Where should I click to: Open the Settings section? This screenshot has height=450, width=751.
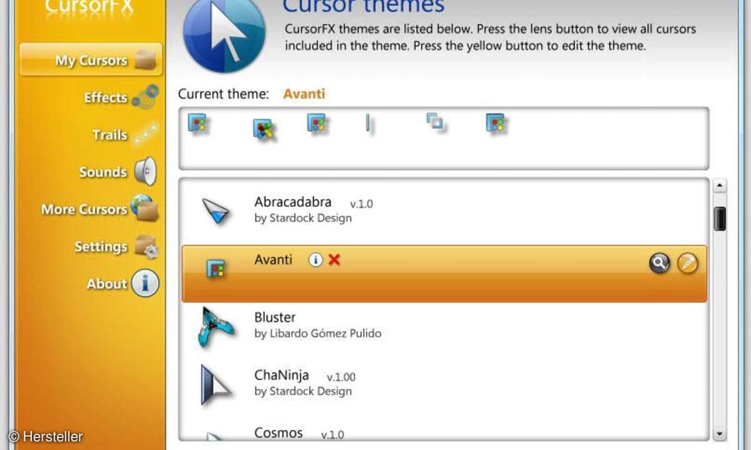[116, 247]
